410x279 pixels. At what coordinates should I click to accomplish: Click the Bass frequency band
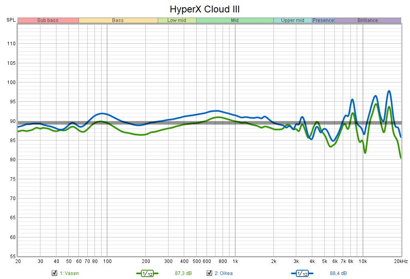(118, 20)
